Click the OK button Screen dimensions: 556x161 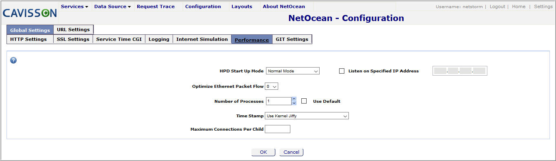(x=264, y=152)
